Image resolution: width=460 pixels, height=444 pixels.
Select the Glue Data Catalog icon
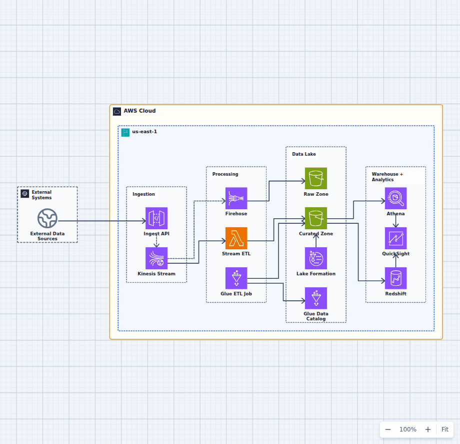(x=316, y=298)
